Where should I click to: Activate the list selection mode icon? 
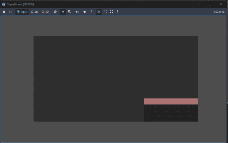click(x=69, y=12)
